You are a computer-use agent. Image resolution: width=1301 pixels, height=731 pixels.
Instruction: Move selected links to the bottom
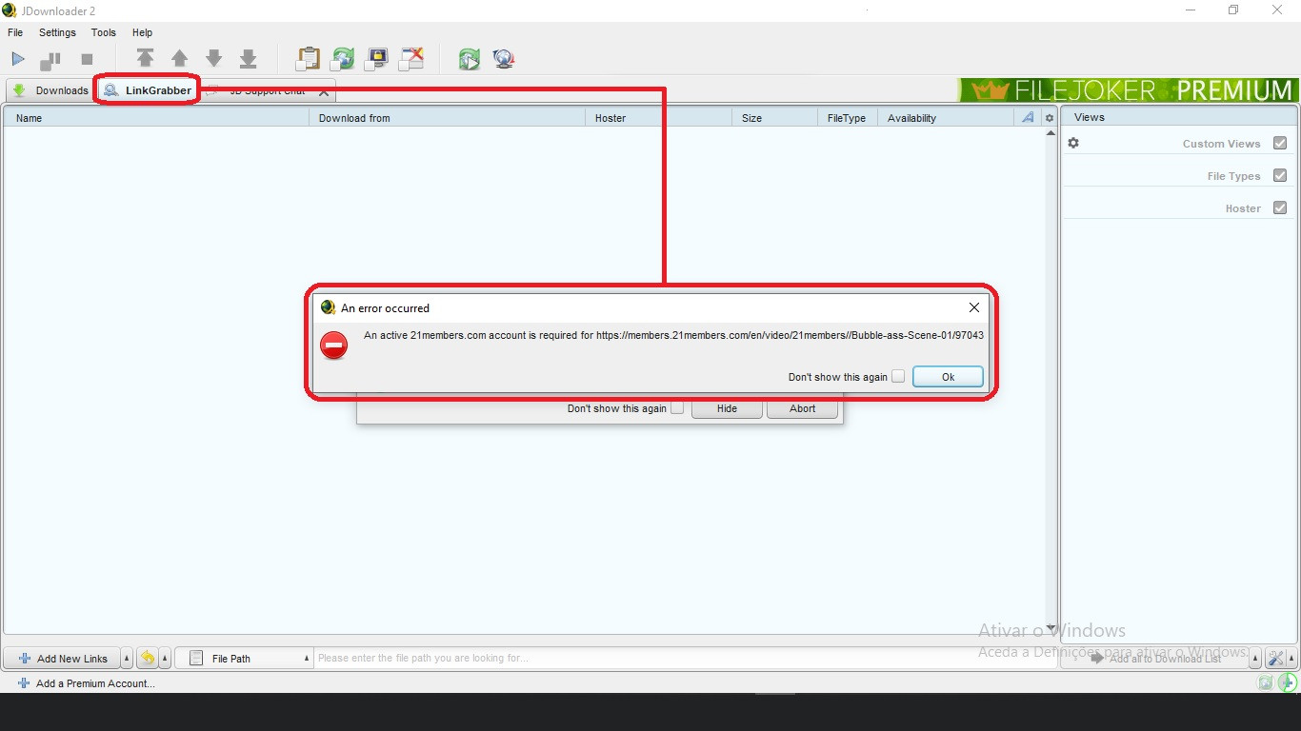click(249, 59)
